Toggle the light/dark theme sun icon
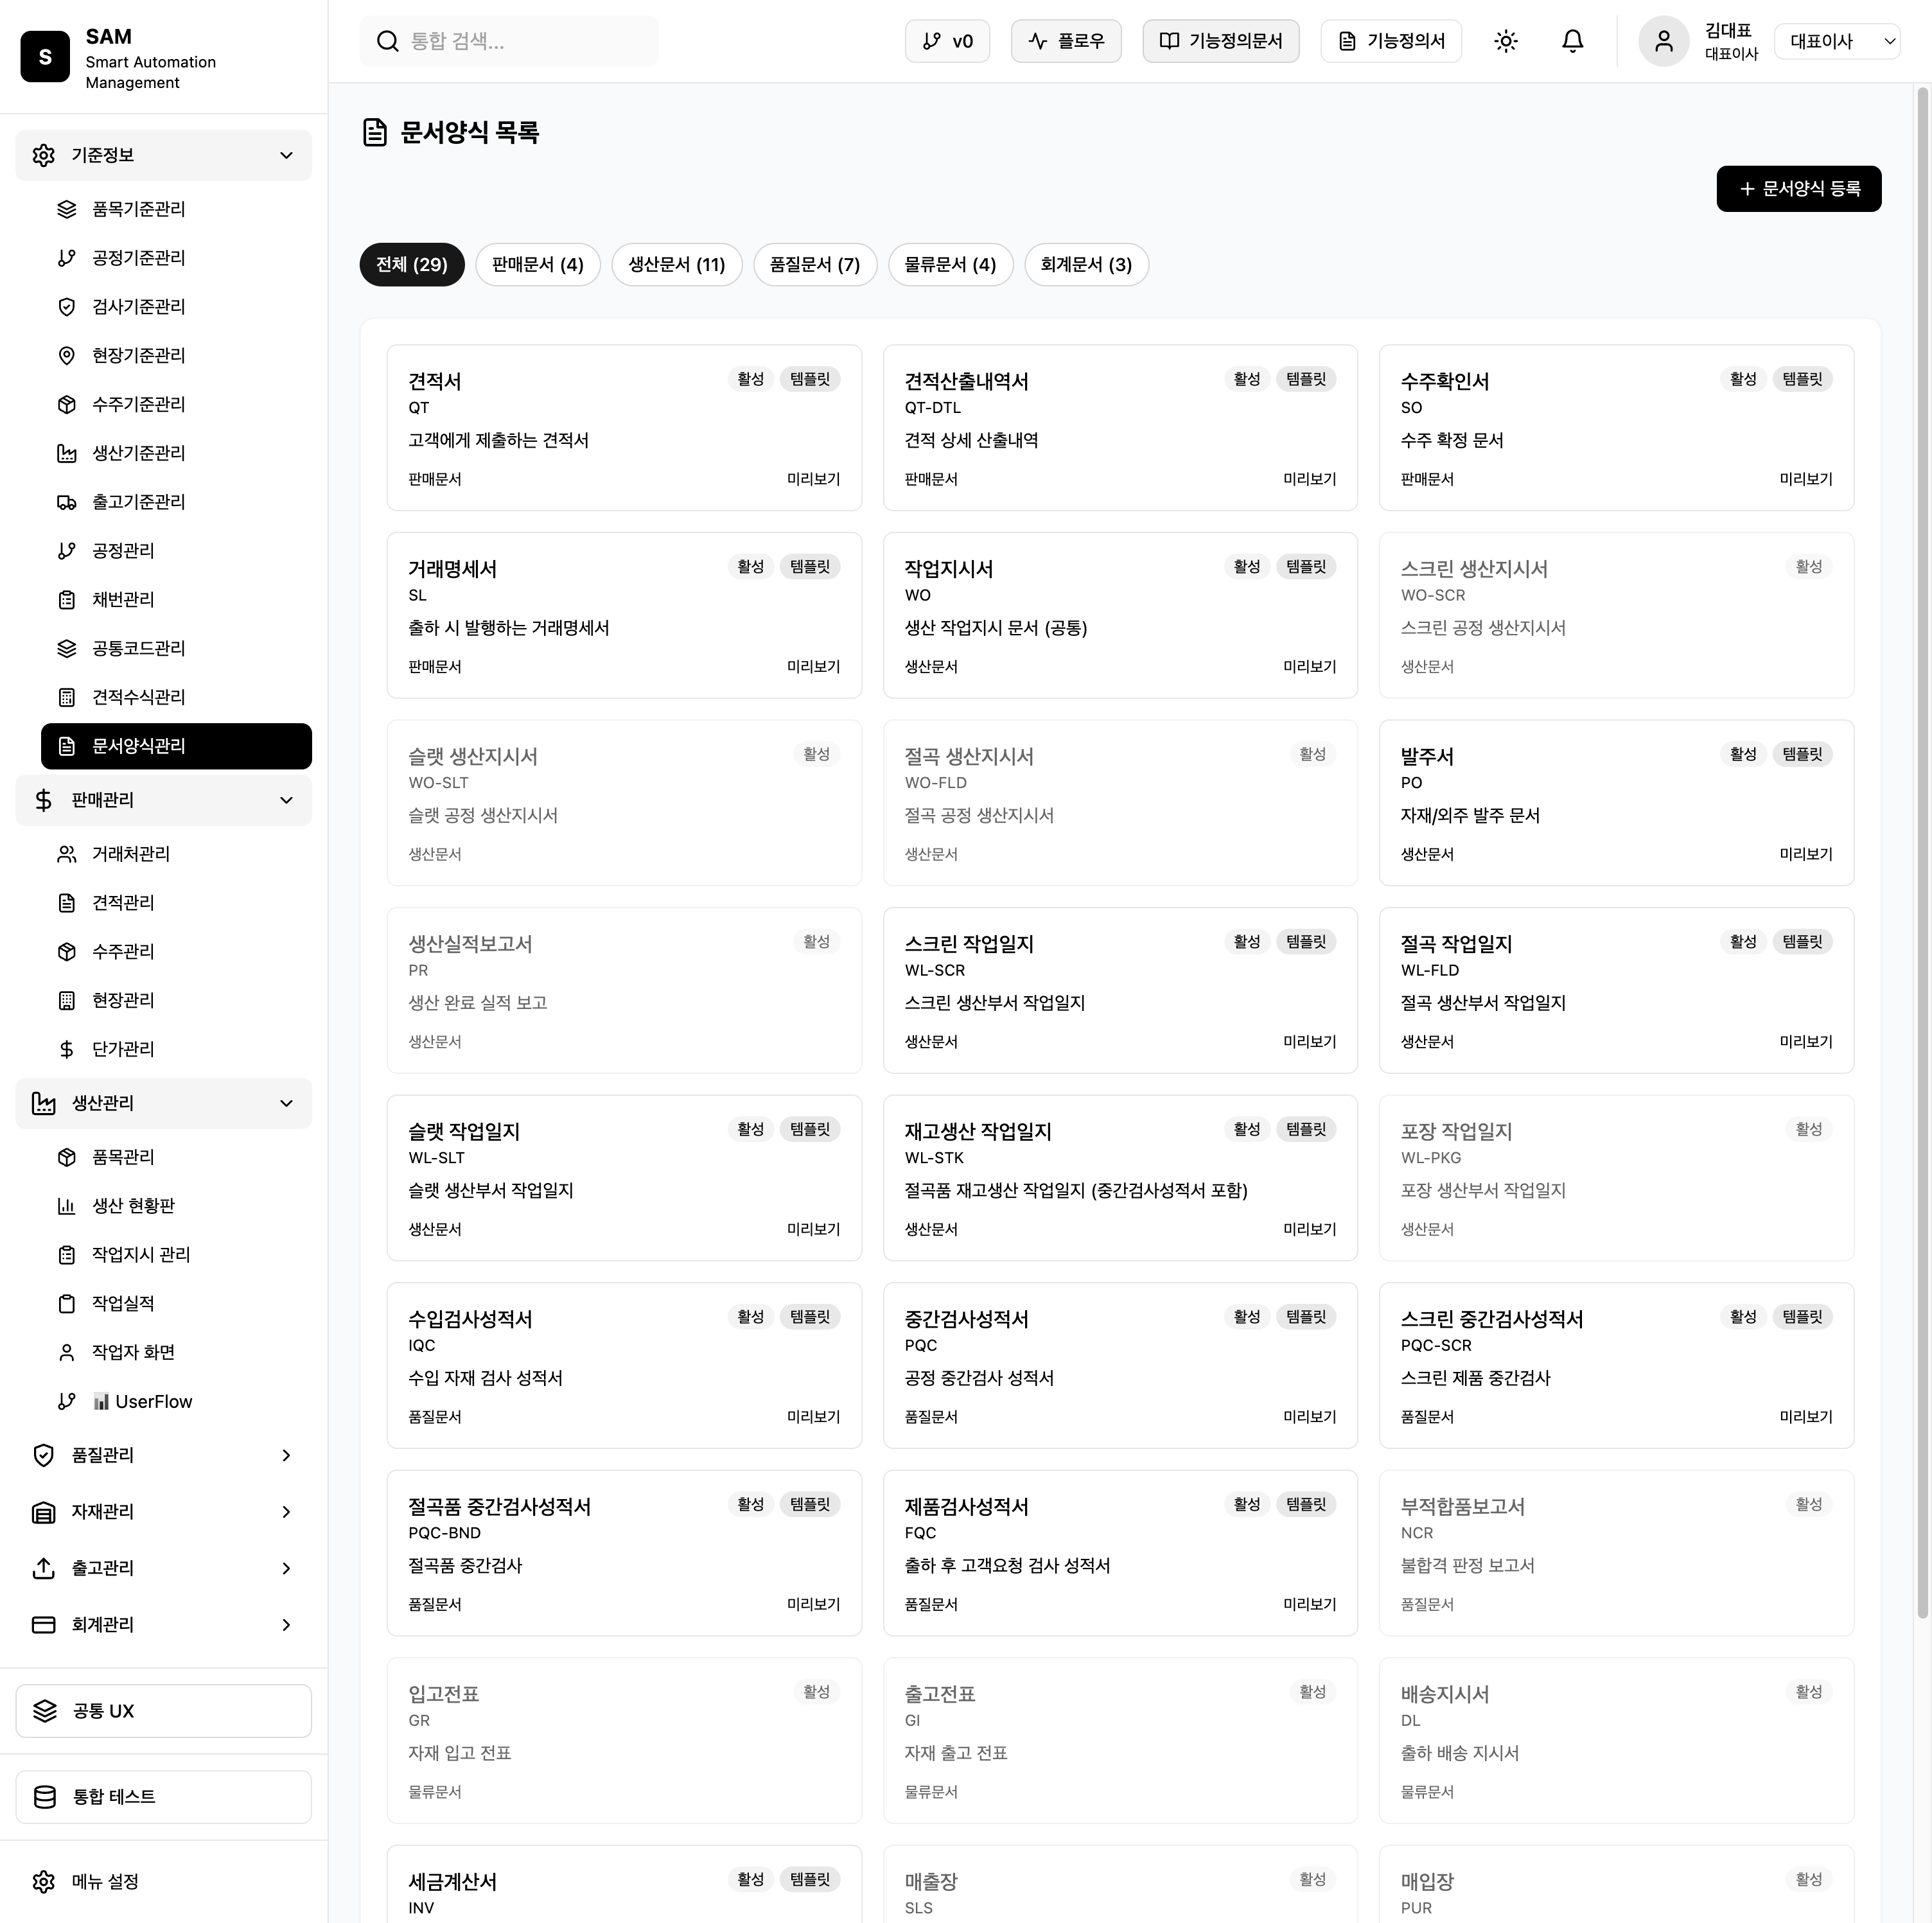Screen dimensions: 1932x1923 point(1505,41)
